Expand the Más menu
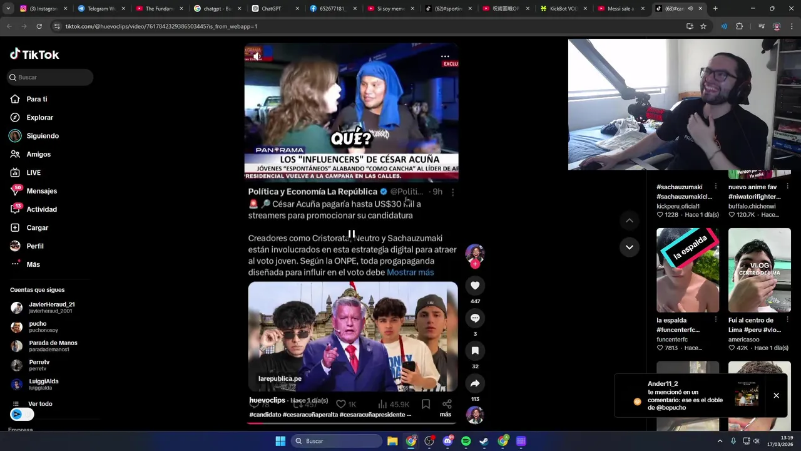The image size is (801, 451). tap(33, 264)
